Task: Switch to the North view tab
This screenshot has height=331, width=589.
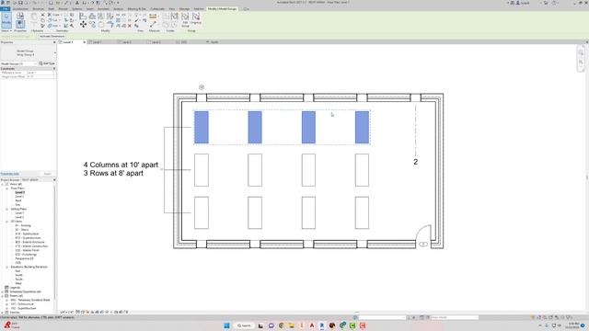Action: 214,42
